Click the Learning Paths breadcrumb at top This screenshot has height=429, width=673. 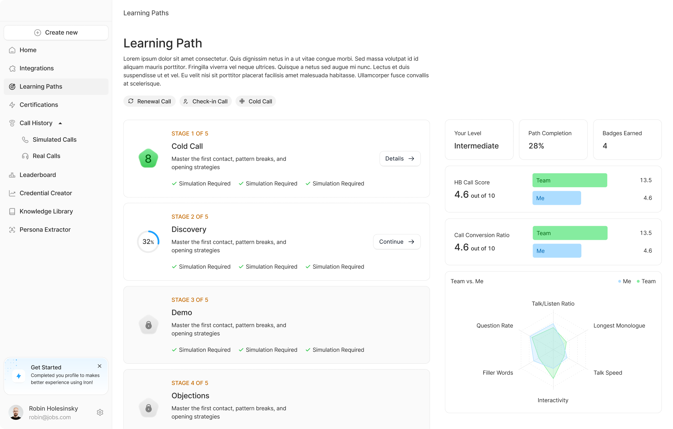146,13
